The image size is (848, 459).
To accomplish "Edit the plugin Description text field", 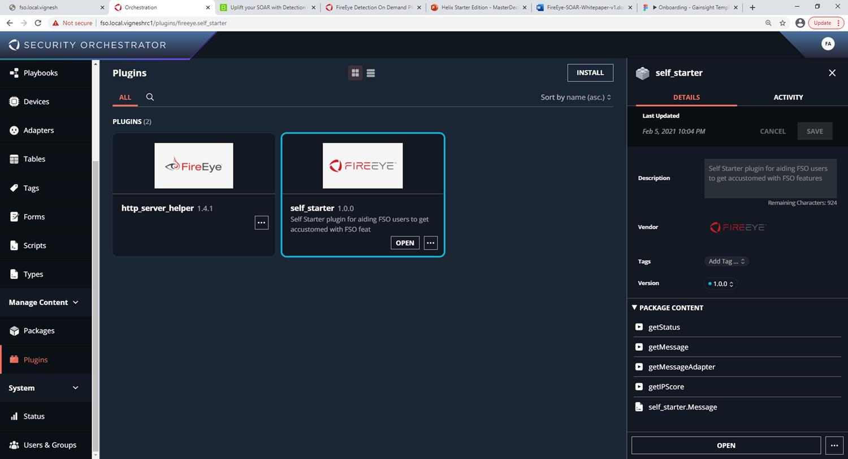I will [770, 178].
